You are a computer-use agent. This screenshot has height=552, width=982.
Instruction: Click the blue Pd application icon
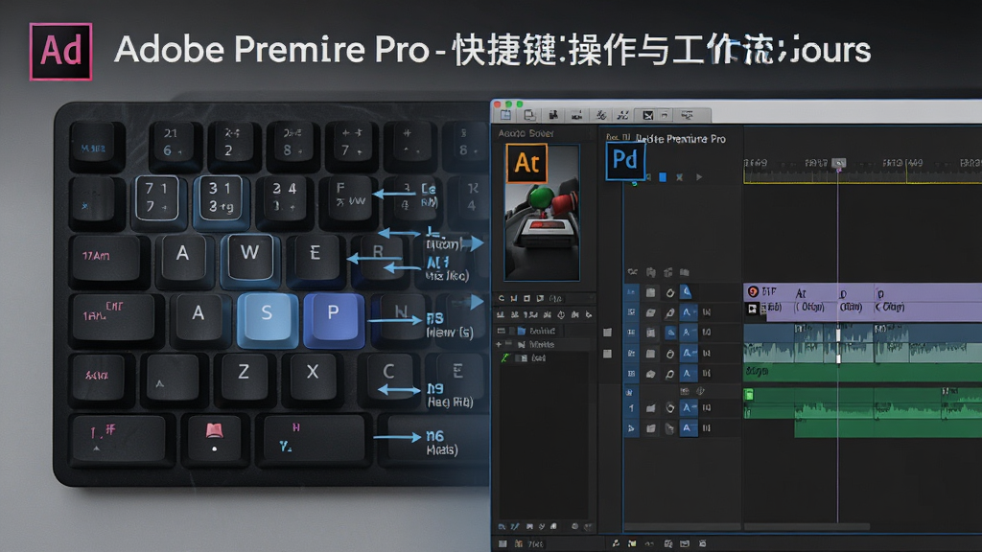(x=624, y=161)
